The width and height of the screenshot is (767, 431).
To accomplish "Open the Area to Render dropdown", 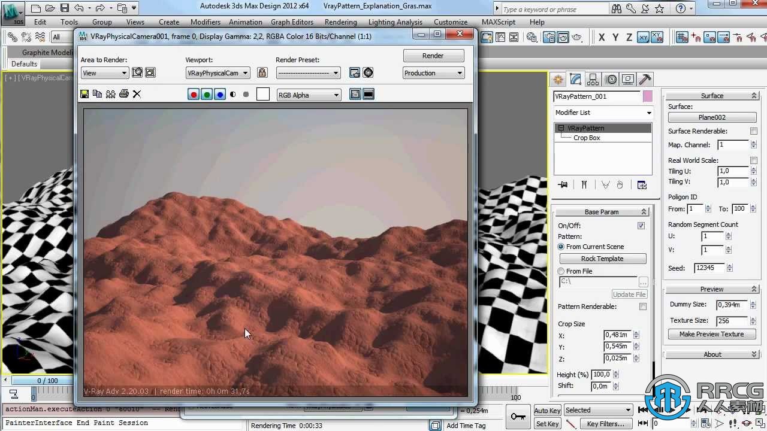I will click(105, 73).
